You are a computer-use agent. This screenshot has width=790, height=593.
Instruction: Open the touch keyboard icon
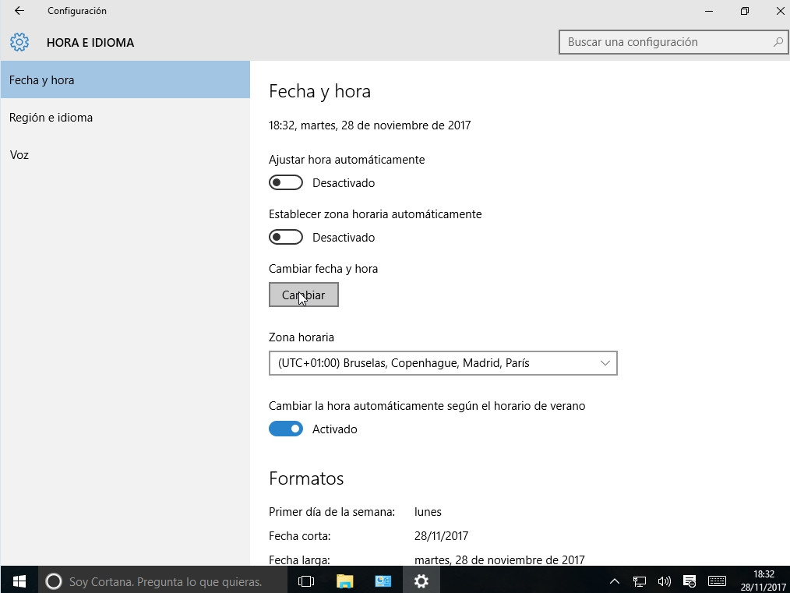(x=717, y=581)
